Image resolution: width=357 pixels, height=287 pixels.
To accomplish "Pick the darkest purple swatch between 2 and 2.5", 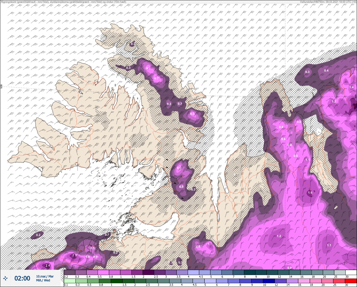I will pos(148,272).
